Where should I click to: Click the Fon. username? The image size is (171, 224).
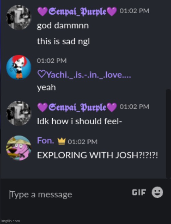(45, 141)
